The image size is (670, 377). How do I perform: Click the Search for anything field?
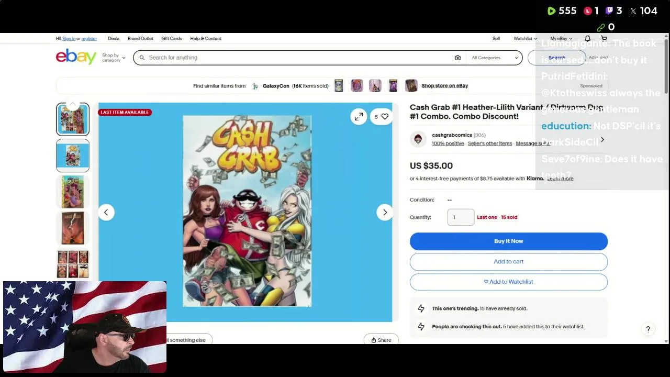[299, 58]
